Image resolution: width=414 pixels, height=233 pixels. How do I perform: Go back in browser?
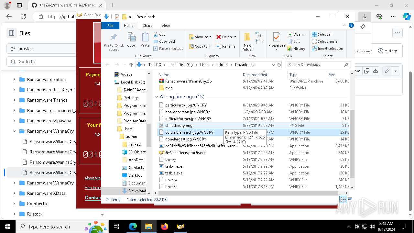point(9,17)
